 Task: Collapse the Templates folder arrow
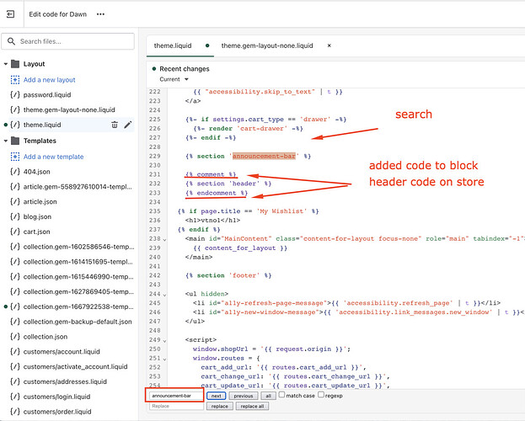[x=5, y=141]
